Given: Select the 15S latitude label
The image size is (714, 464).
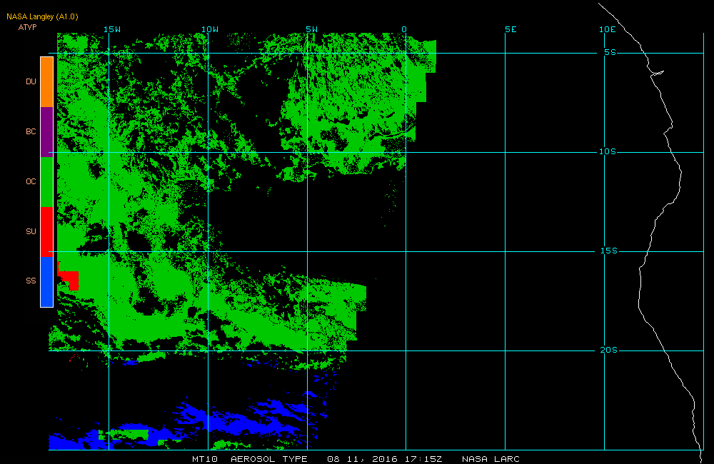Looking at the screenshot, I should (x=608, y=251).
